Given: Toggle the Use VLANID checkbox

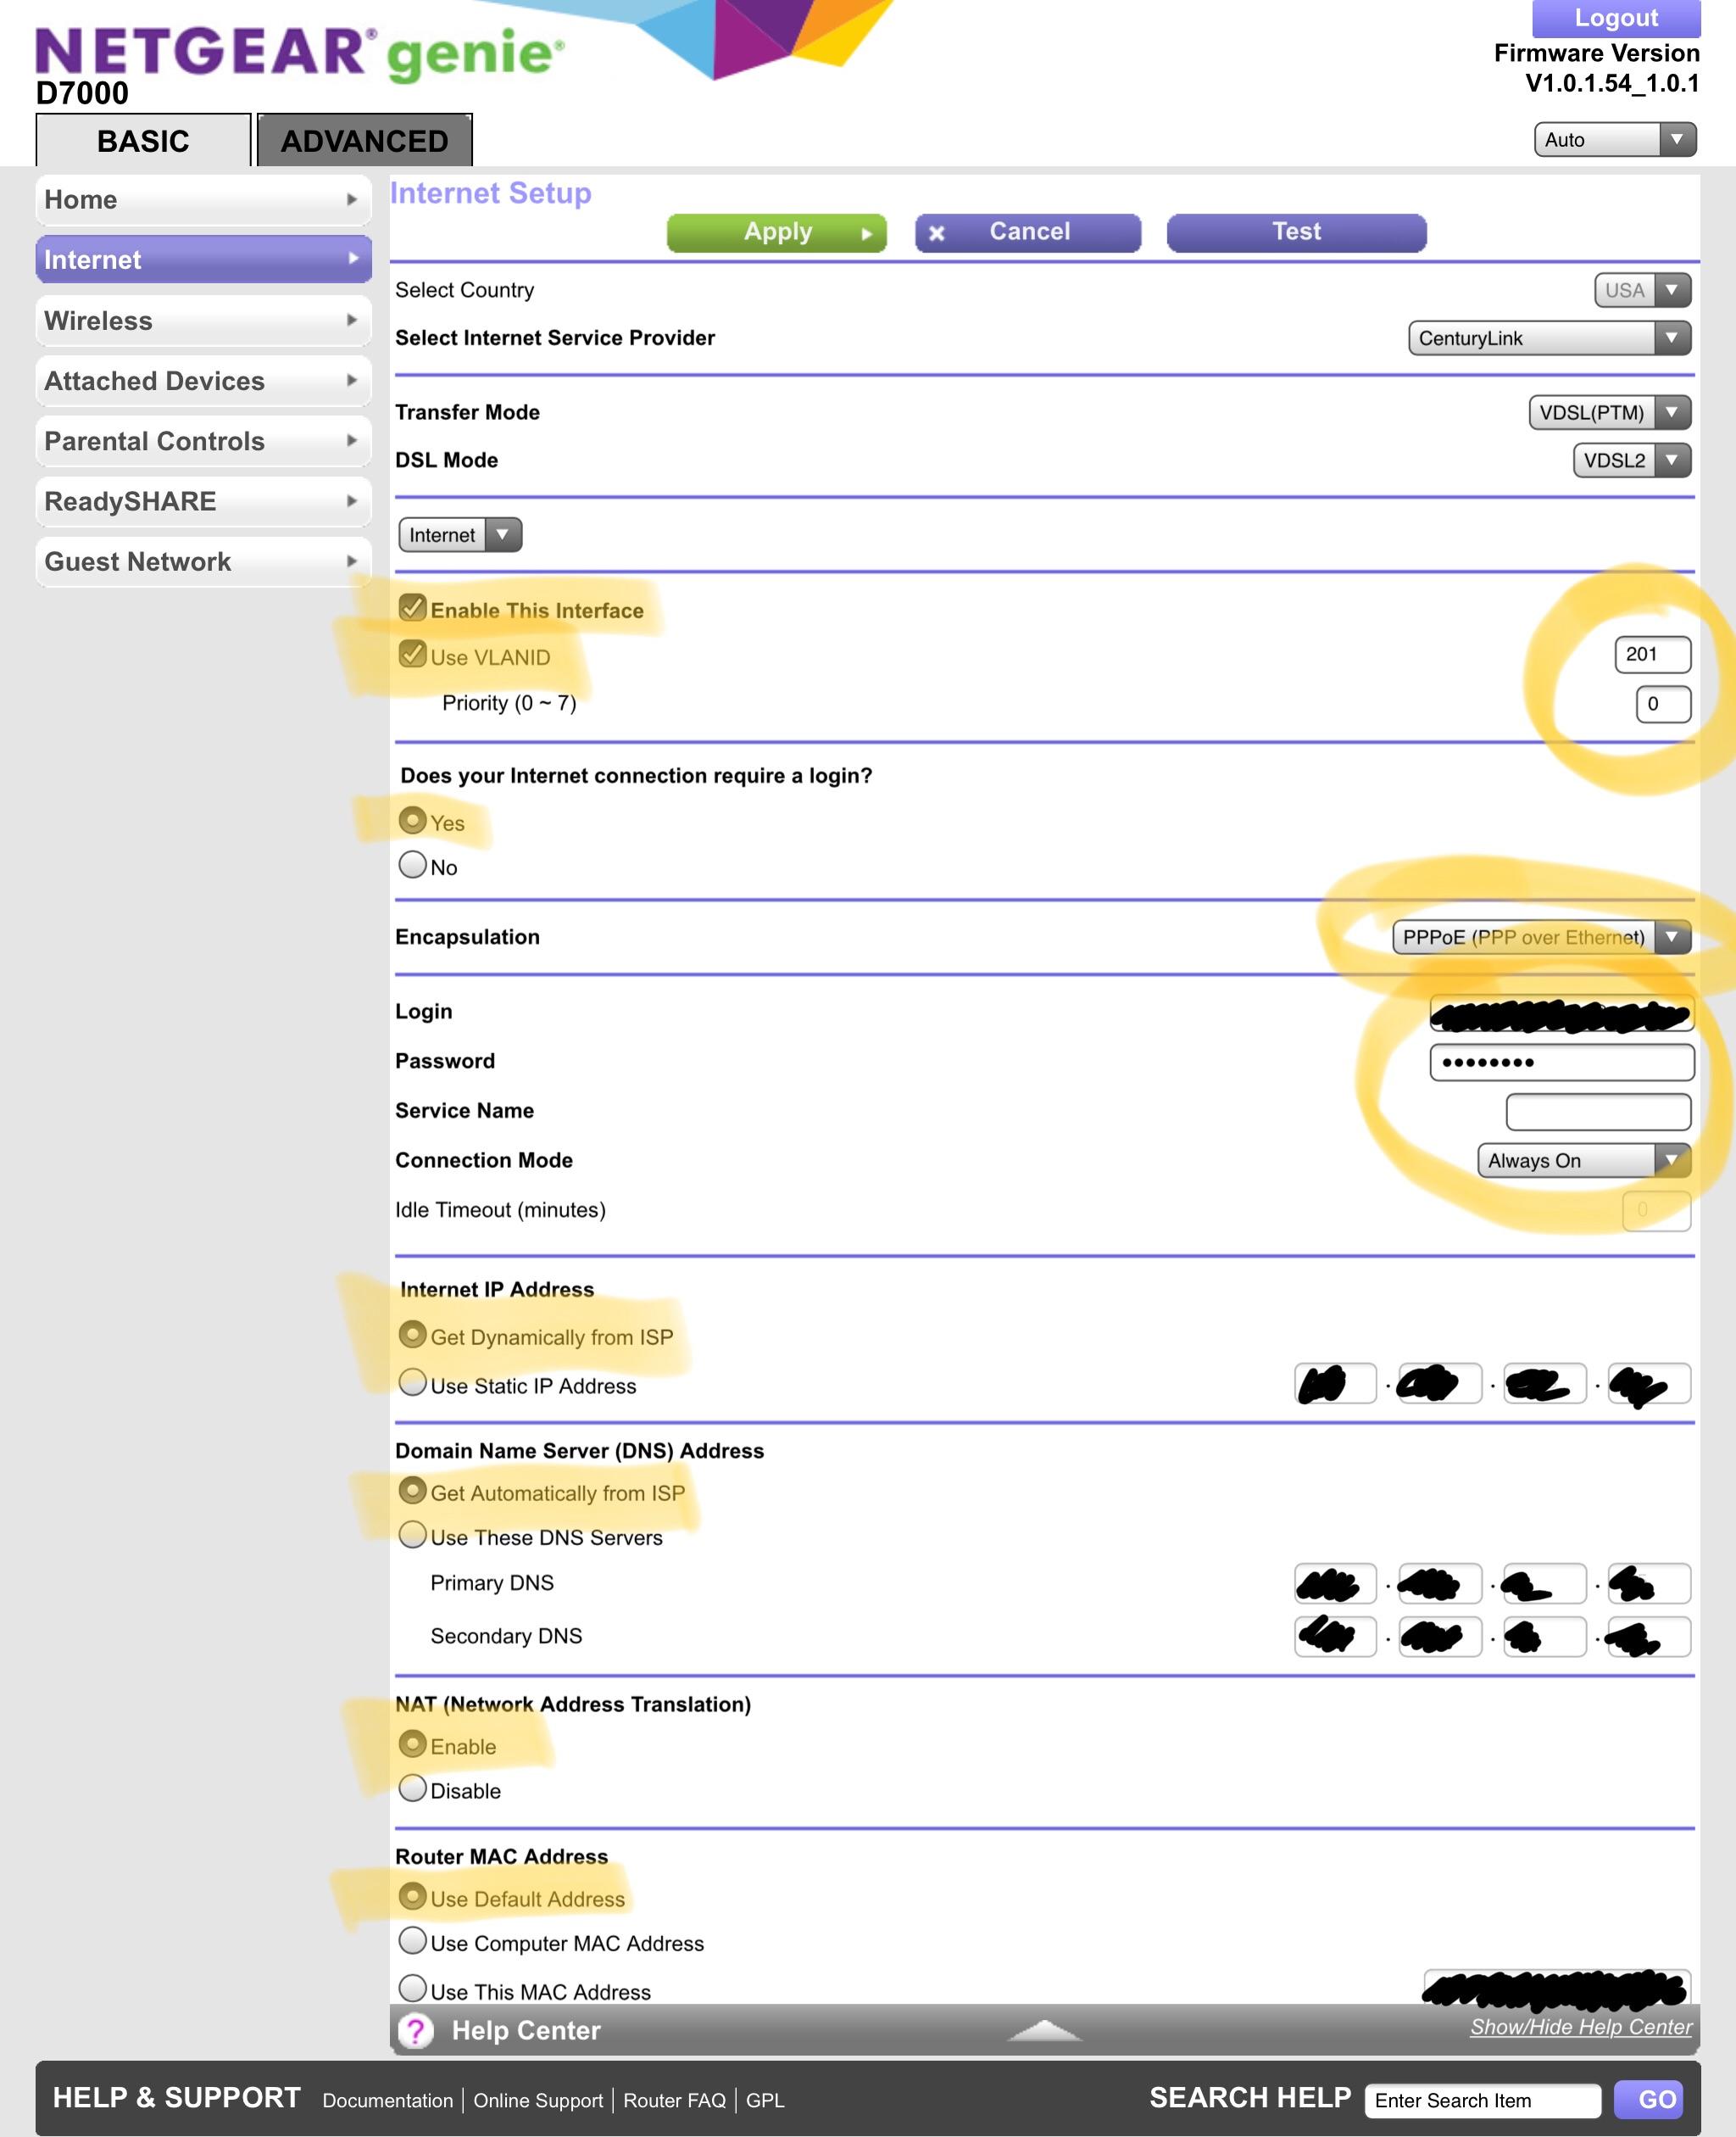Looking at the screenshot, I should tap(413, 656).
